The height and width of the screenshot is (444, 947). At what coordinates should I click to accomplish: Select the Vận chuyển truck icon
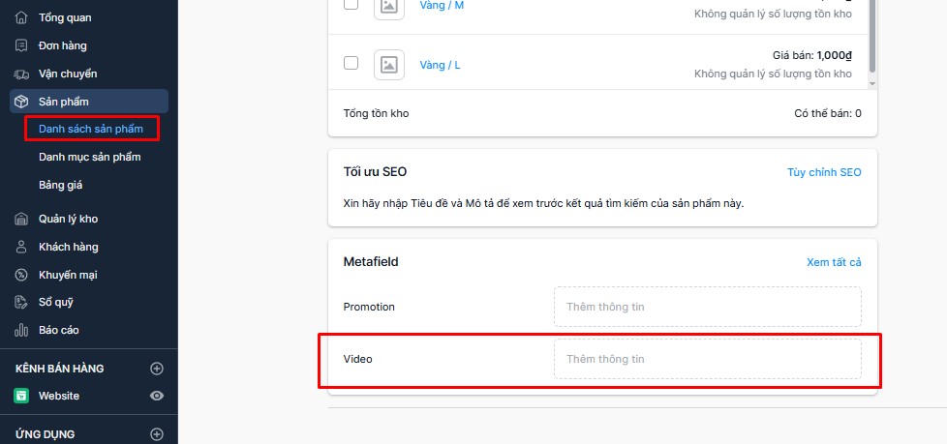pos(21,74)
